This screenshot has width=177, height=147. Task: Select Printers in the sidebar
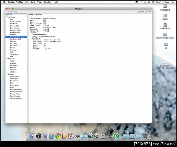tap(13, 50)
